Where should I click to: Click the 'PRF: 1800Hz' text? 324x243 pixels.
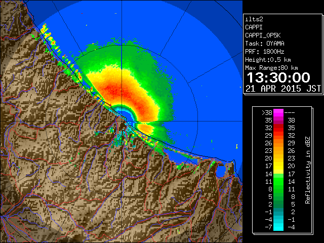tap(265, 52)
